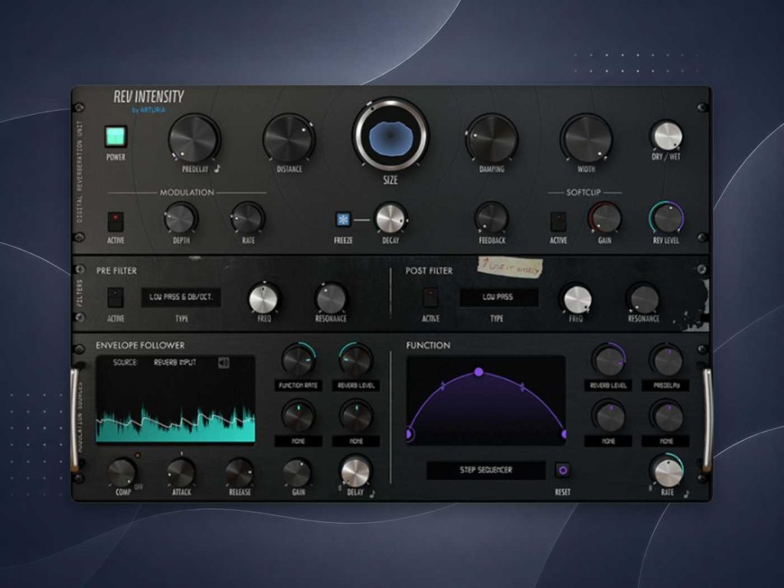The height and width of the screenshot is (588, 784).
Task: Click the Predelay tempo sync note icon
Action: click(217, 168)
